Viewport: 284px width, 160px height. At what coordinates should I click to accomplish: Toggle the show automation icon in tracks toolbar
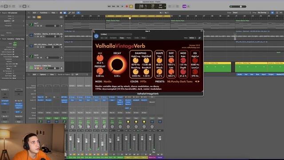pyautogui.click(x=69, y=13)
